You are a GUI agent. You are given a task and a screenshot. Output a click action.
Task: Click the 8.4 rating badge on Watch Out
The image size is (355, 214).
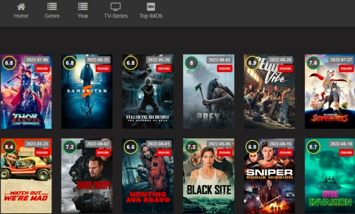(9, 147)
